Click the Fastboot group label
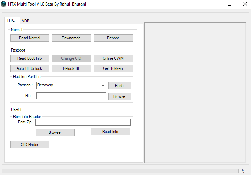251x175 pixels. [18, 50]
